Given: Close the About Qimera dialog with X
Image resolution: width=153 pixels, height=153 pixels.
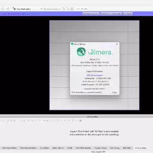Looking at the screenshot, I should pyautogui.click(x=117, y=44).
